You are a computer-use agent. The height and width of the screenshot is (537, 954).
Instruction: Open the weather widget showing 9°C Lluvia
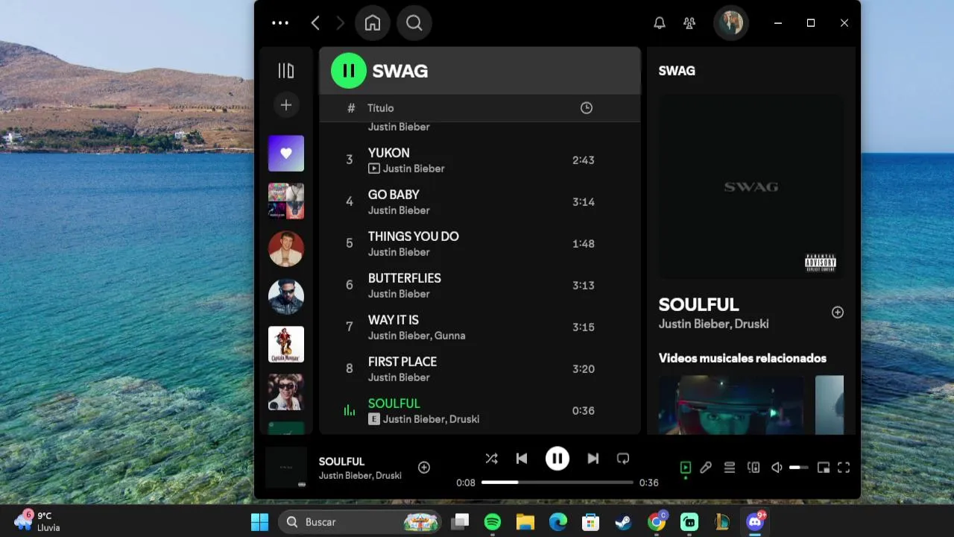pyautogui.click(x=39, y=521)
